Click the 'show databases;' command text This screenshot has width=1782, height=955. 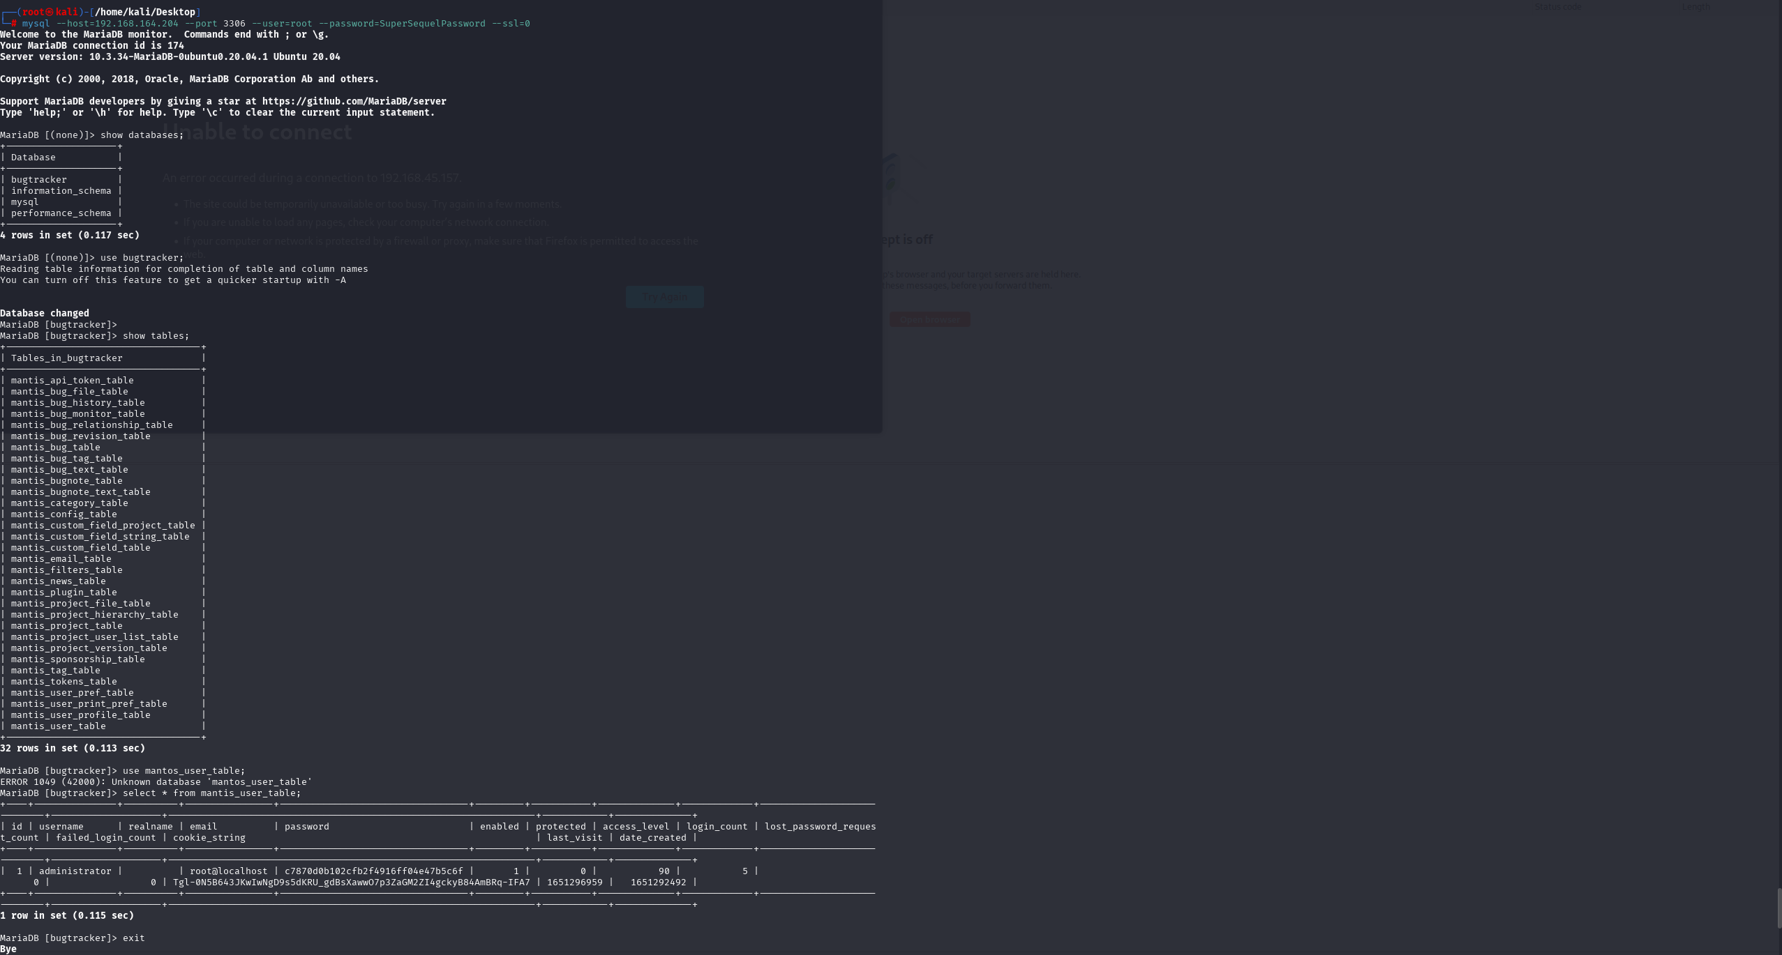tap(142, 135)
